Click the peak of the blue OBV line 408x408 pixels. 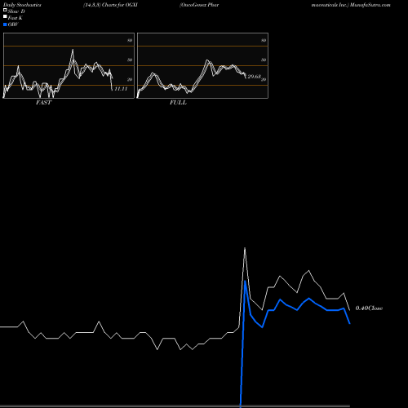[245, 281]
